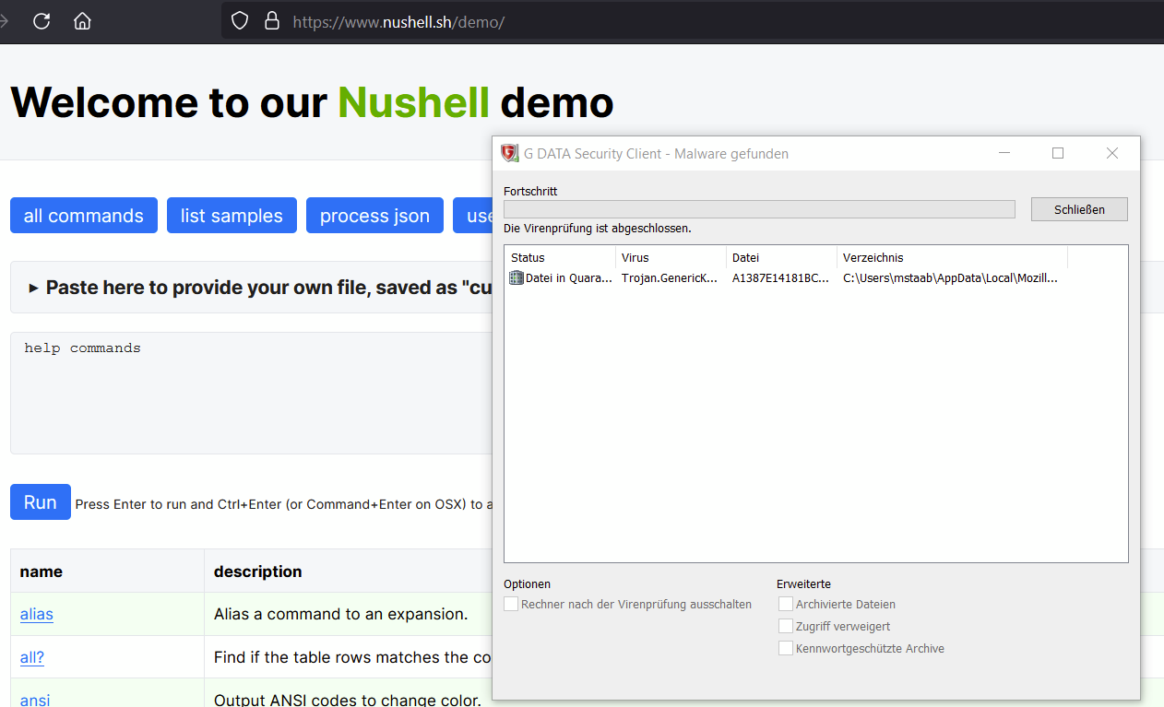Viewport: 1164px width, 707px height.
Task: Open the 'ansi' command link
Action: 35,700
